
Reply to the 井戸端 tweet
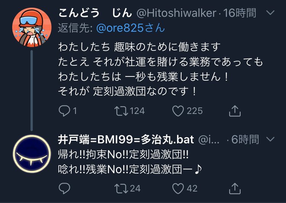tap(64, 188)
